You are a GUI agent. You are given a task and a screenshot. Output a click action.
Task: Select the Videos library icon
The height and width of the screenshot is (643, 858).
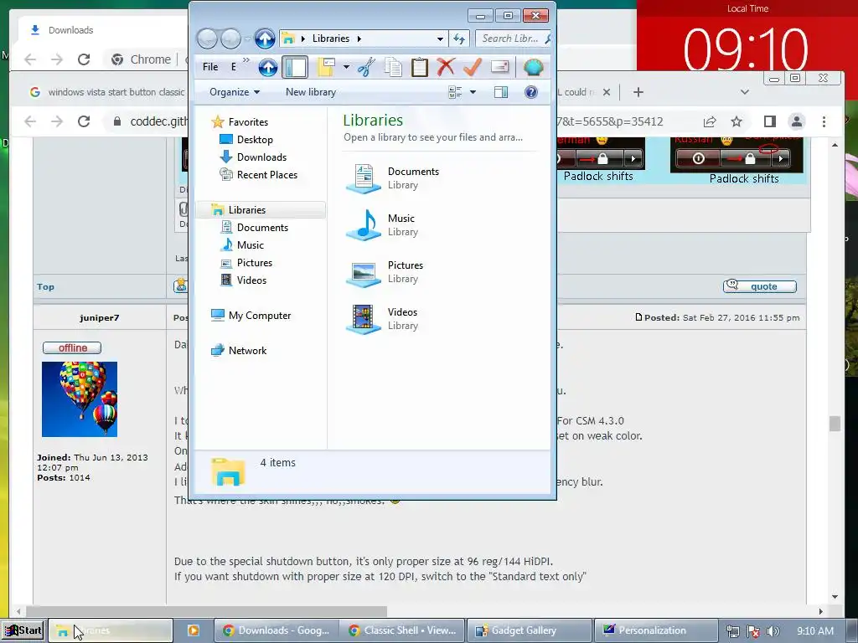[x=363, y=319]
